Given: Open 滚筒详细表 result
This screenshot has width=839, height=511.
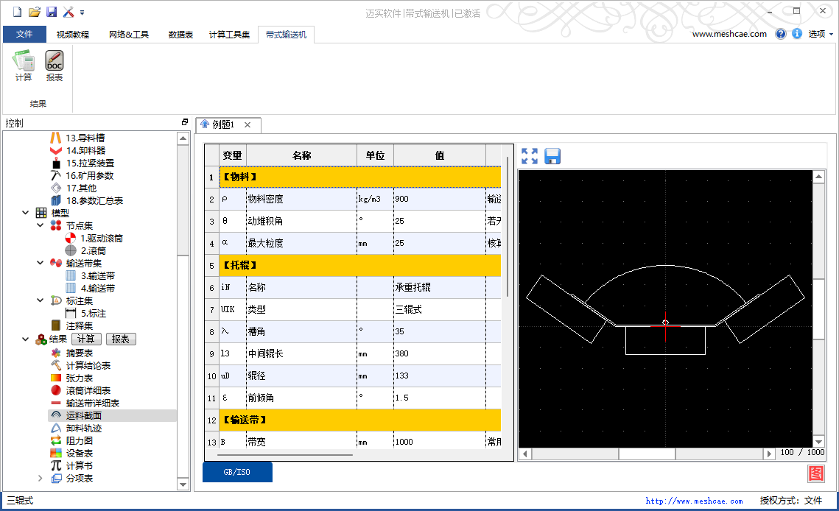Looking at the screenshot, I should click(88, 390).
